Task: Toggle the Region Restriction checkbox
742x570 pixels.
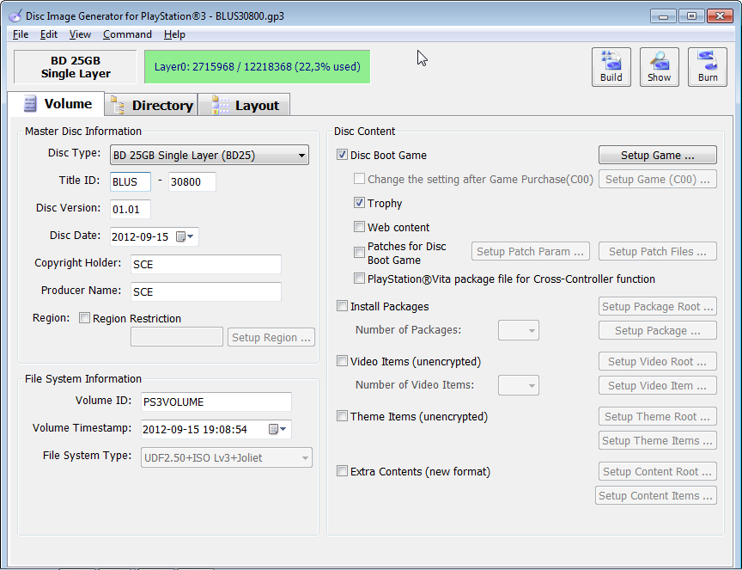Action: 84,318
